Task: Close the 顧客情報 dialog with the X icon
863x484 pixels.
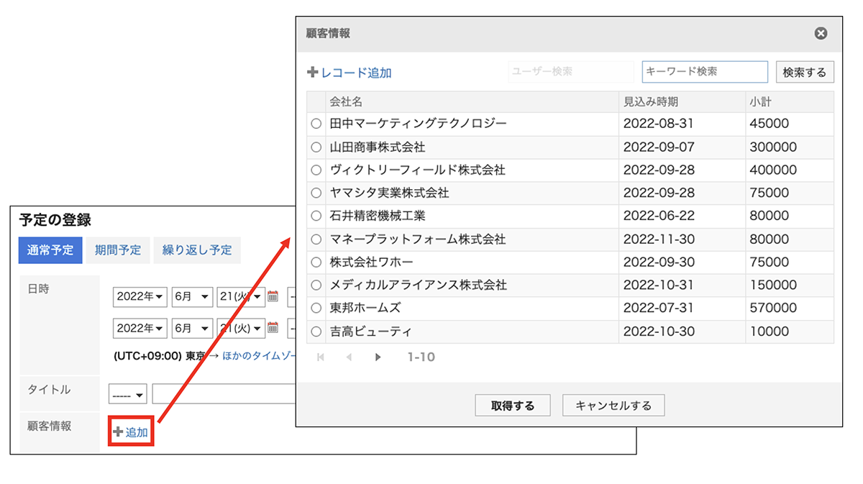Action: coord(820,33)
